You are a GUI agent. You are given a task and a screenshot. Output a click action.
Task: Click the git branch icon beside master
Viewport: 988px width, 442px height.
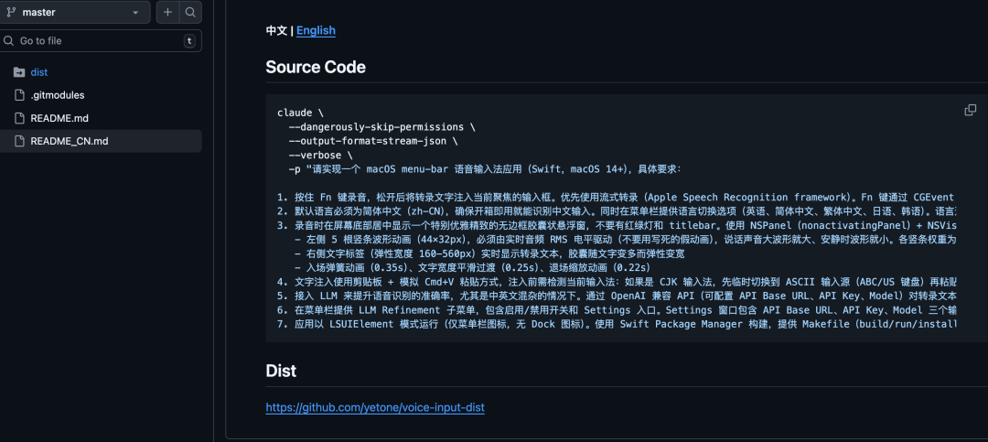tap(11, 12)
